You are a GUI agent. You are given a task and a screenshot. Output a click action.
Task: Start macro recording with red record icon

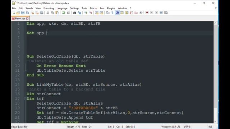coord(147,13)
